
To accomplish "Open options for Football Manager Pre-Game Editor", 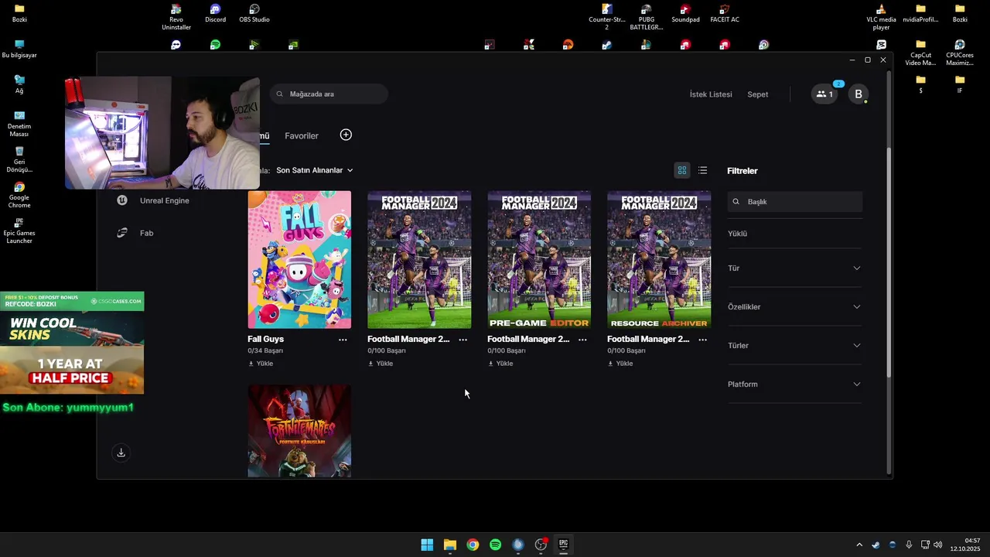I will point(582,340).
